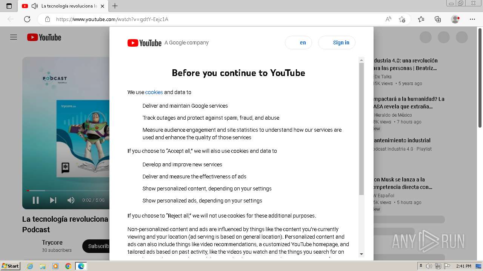Open the network icon in the system tray

coord(438,266)
